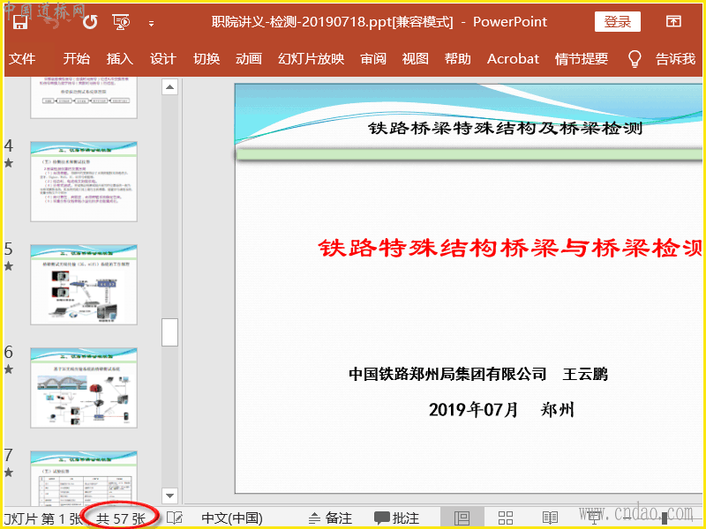Select slide 7 thumbnail
This screenshot has width=706, height=529.
click(x=84, y=478)
